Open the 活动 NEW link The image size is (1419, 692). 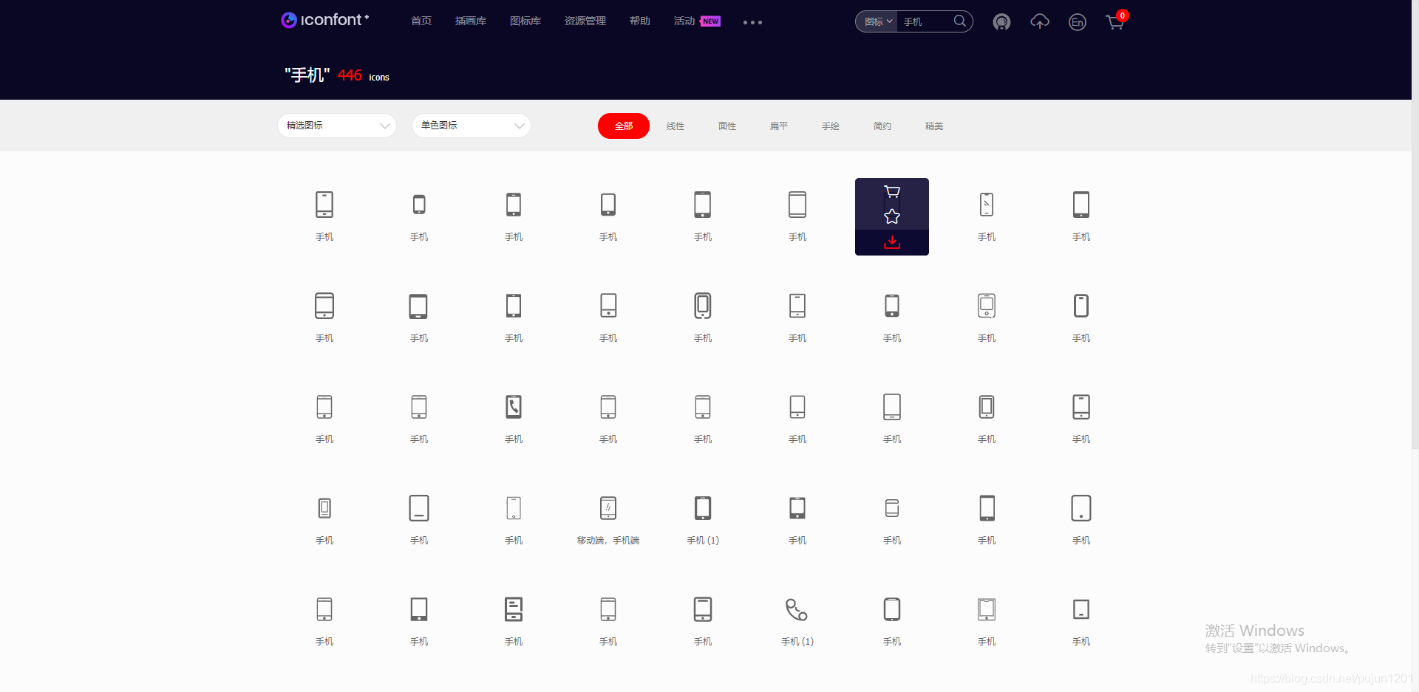684,21
